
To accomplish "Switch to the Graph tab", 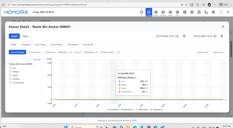I will coord(14,36).
